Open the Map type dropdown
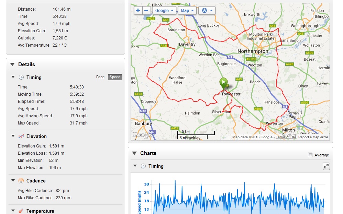The image size is (343, 214). 187,11
